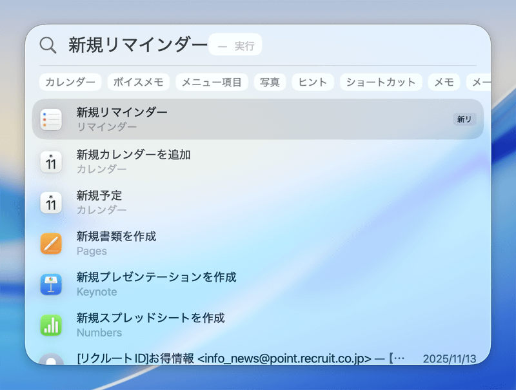Switch to the メモ filter
The width and height of the screenshot is (516, 390).
click(x=444, y=83)
